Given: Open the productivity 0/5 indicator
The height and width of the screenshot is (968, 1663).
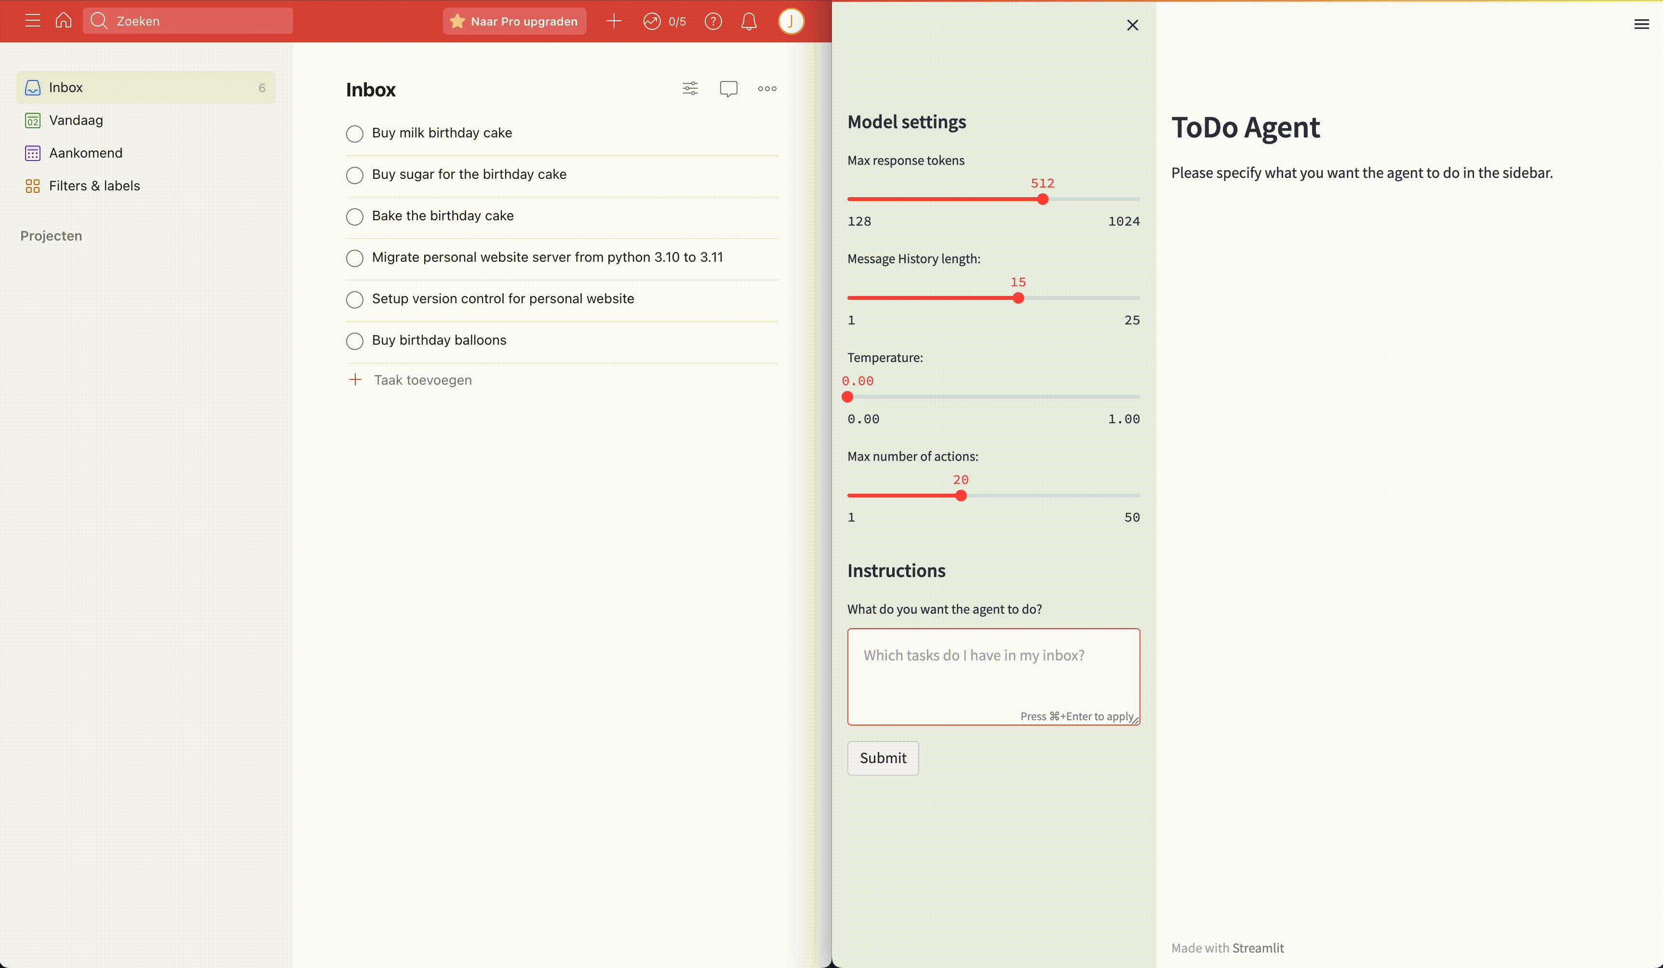Looking at the screenshot, I should click(665, 21).
